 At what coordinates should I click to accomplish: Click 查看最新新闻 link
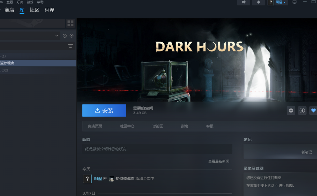(219, 161)
